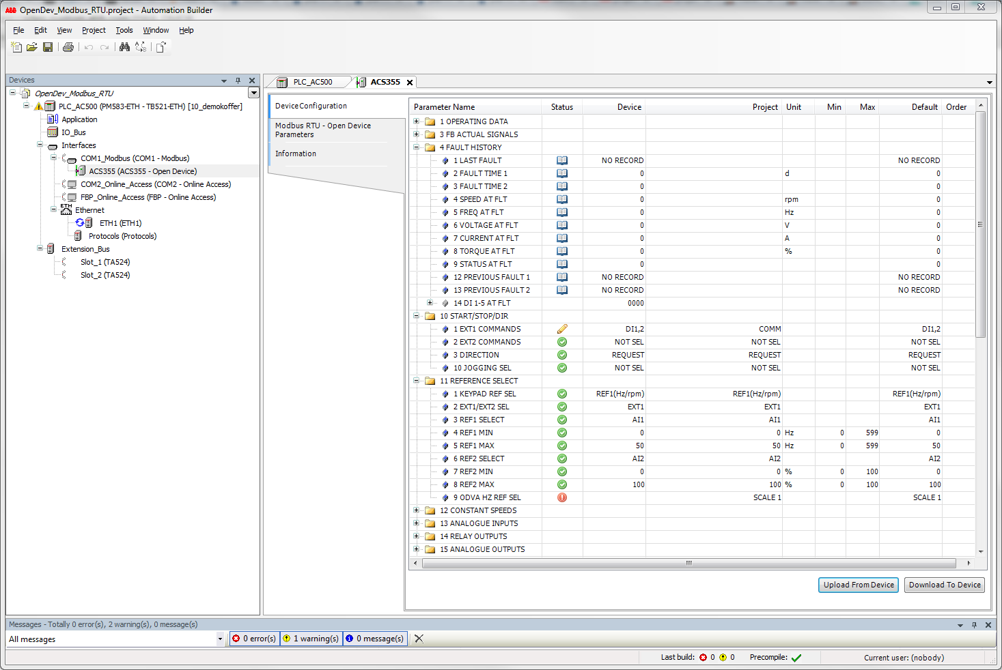This screenshot has width=1002, height=670.
Task: Collapse the Interfaces tree node
Action: (40, 145)
